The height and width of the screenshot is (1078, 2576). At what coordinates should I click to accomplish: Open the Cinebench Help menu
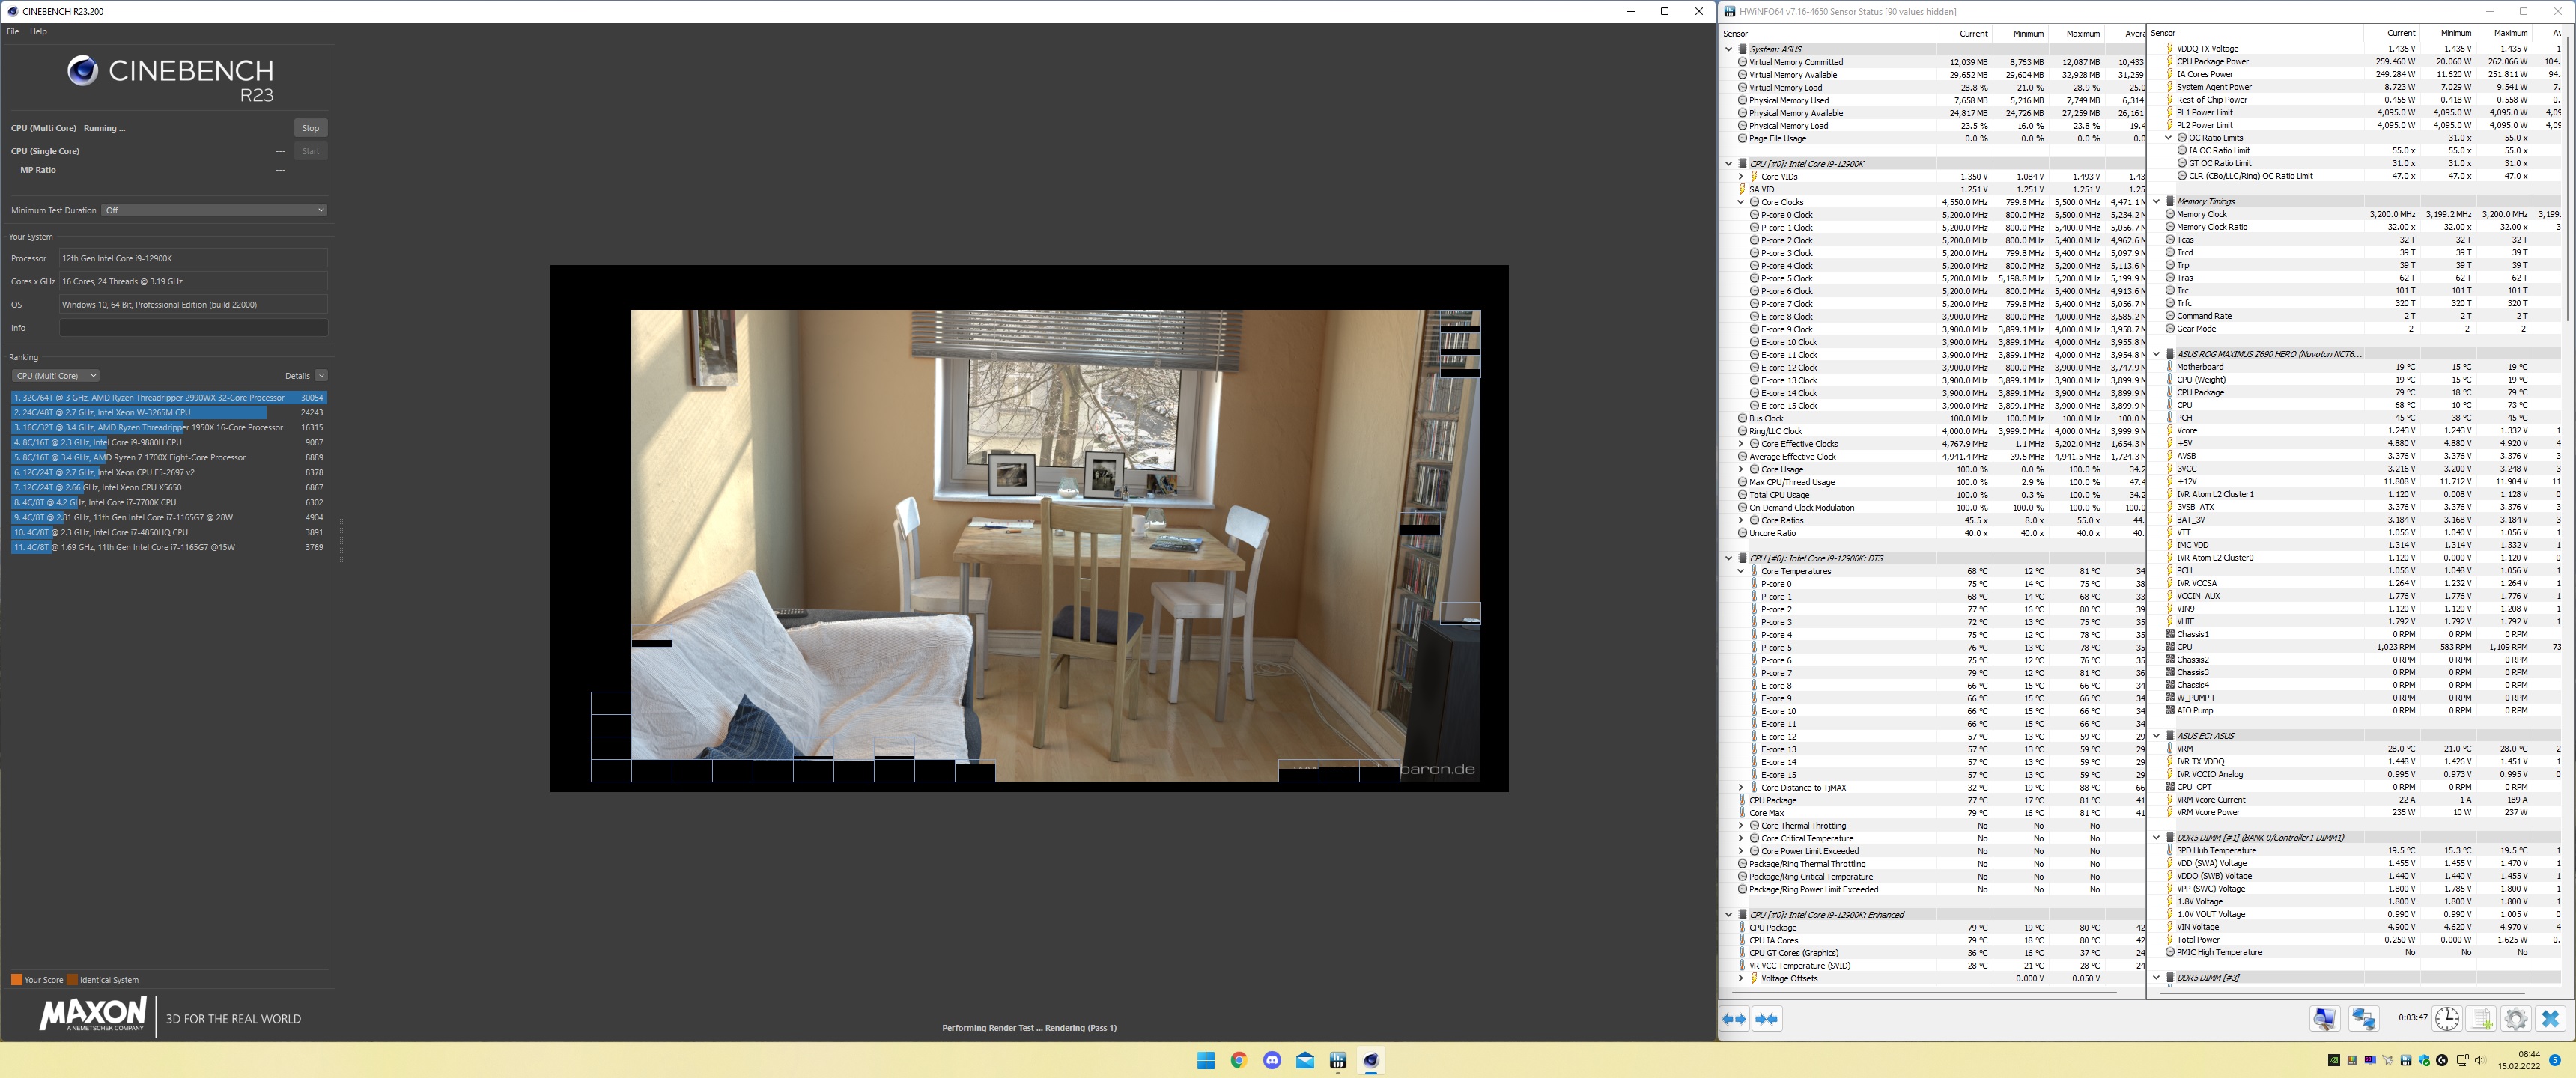coord(38,32)
